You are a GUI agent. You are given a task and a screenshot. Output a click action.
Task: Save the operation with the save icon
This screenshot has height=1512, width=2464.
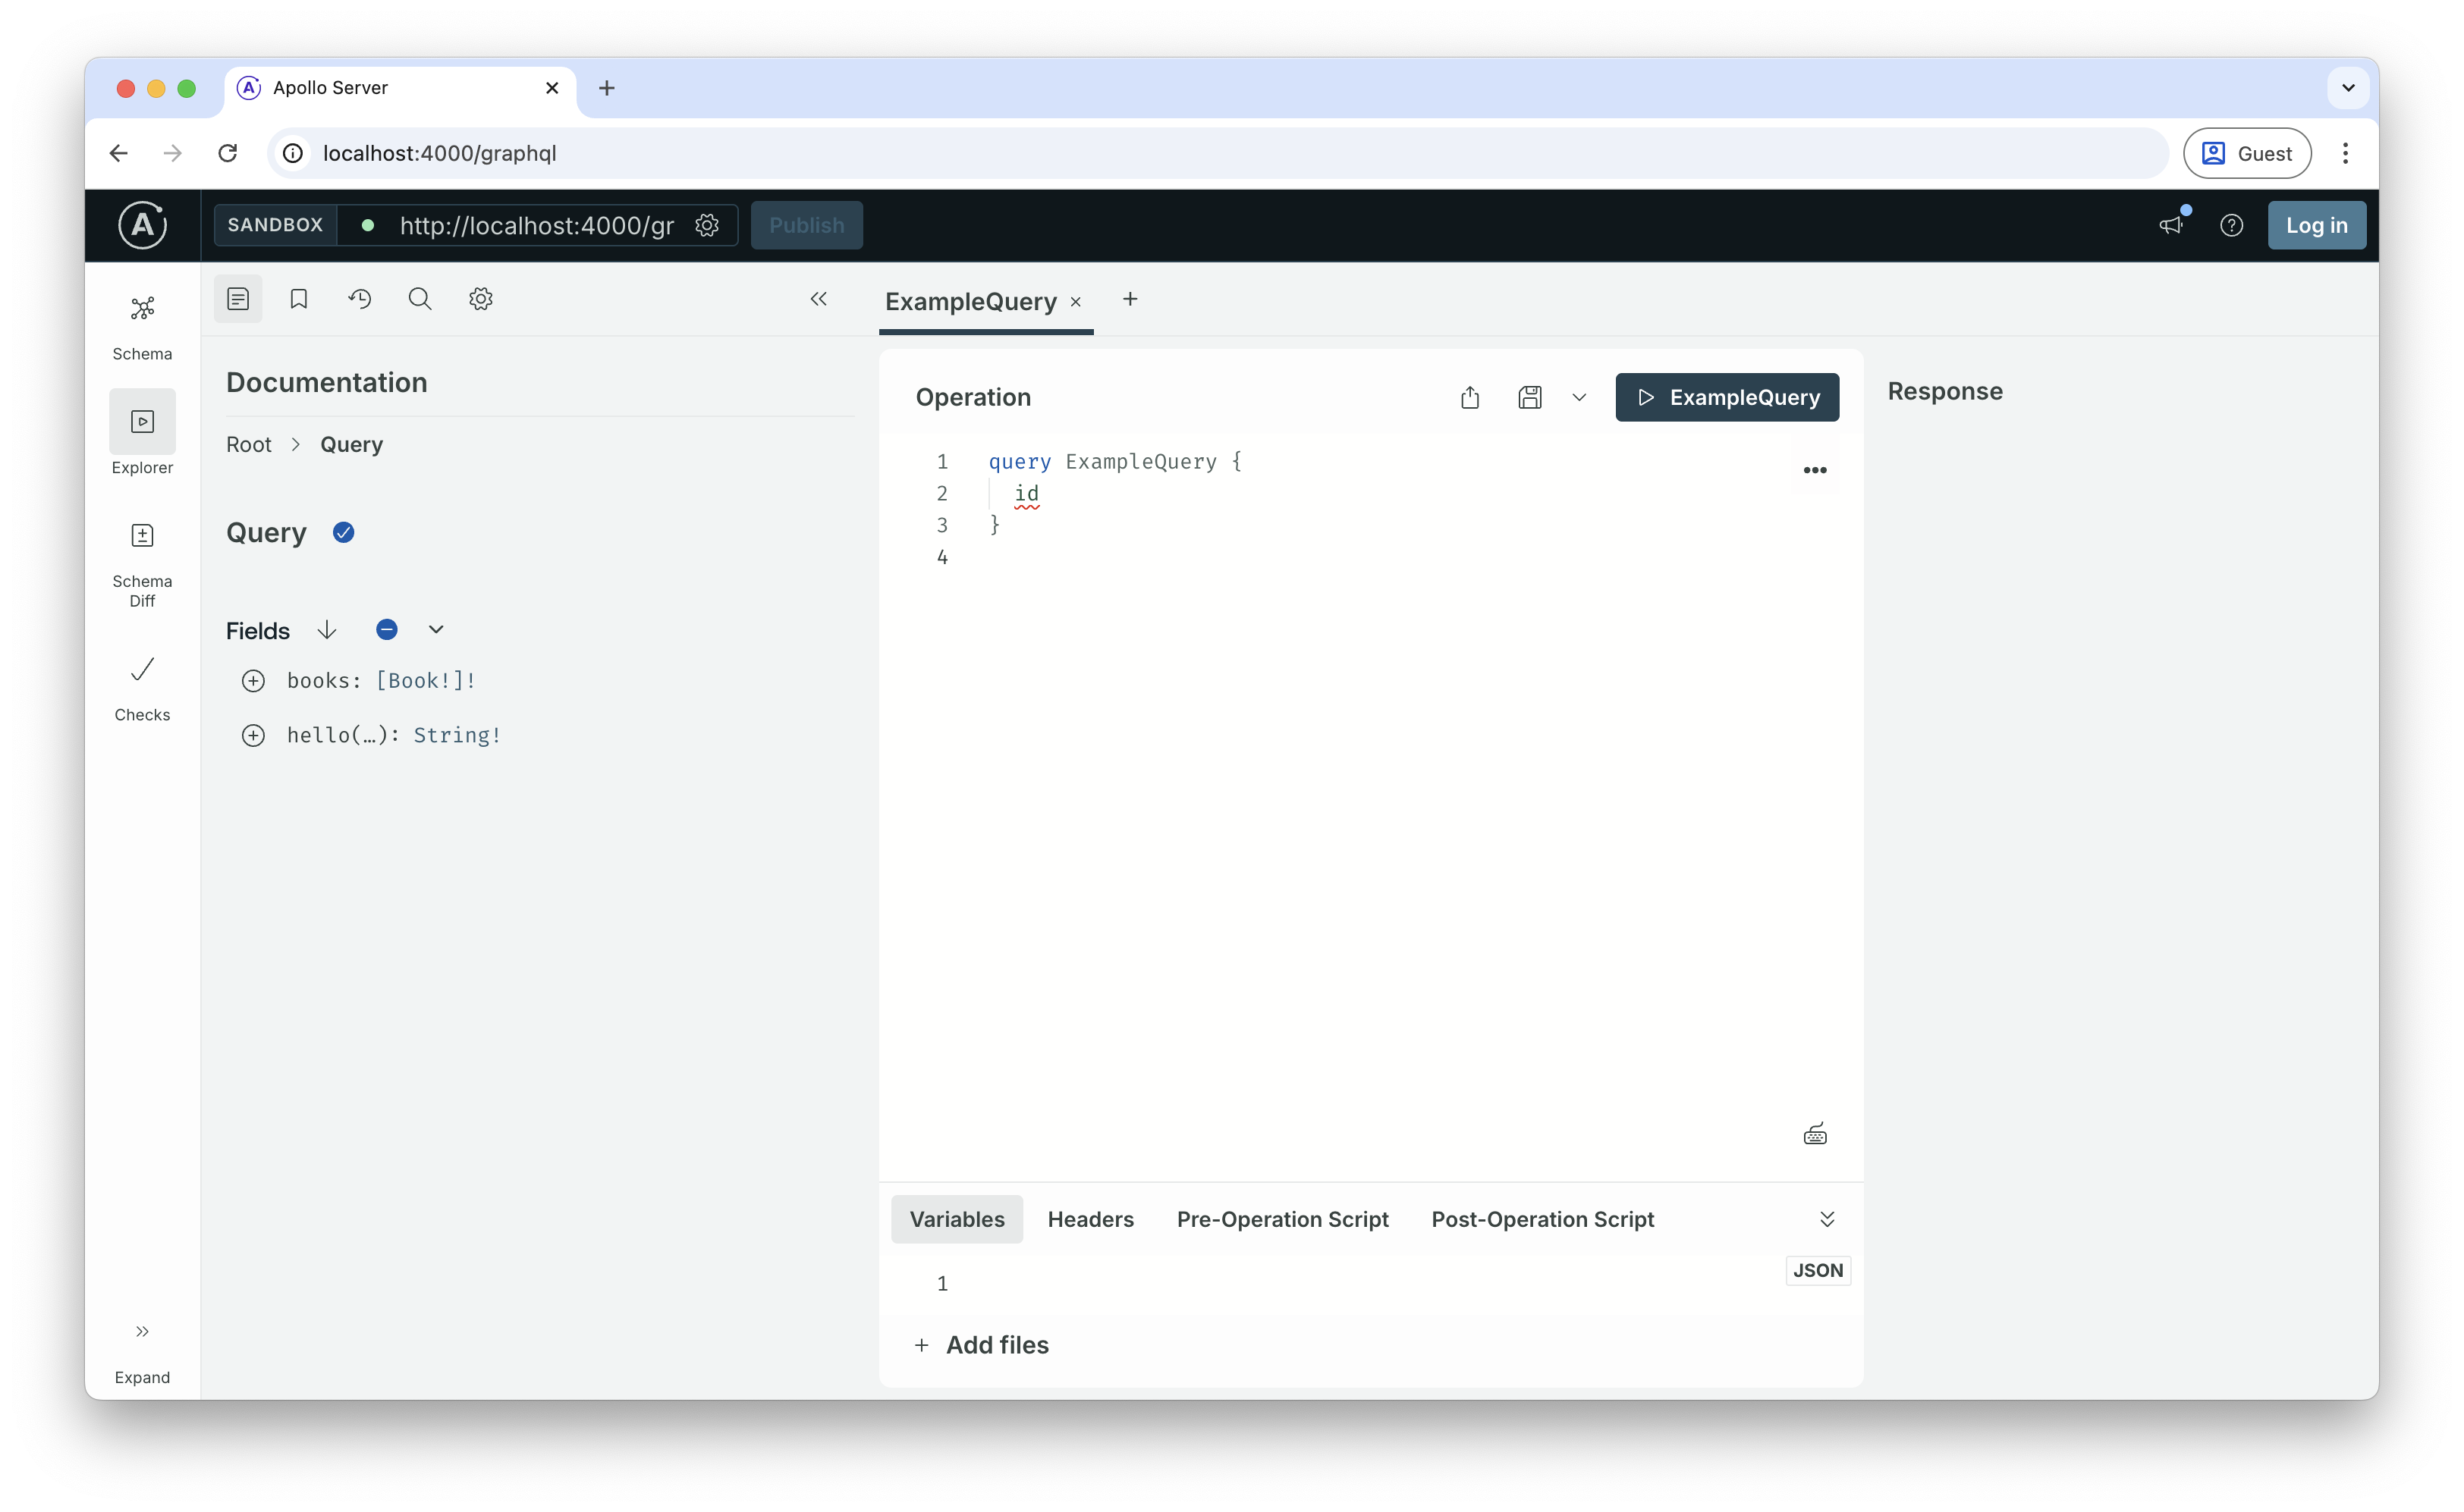(x=1529, y=397)
